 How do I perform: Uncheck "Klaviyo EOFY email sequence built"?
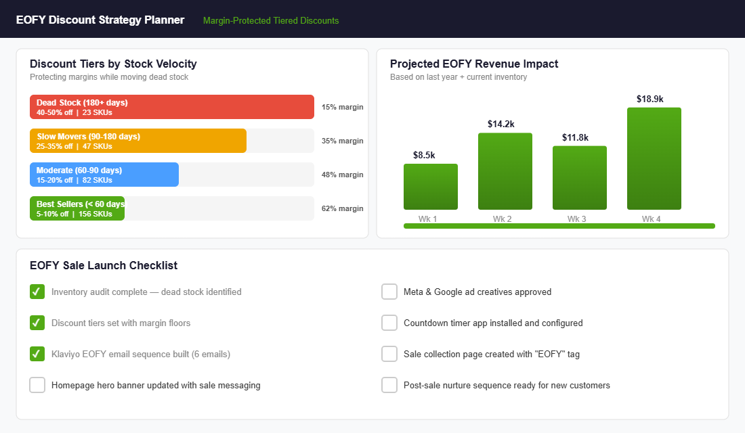click(37, 354)
